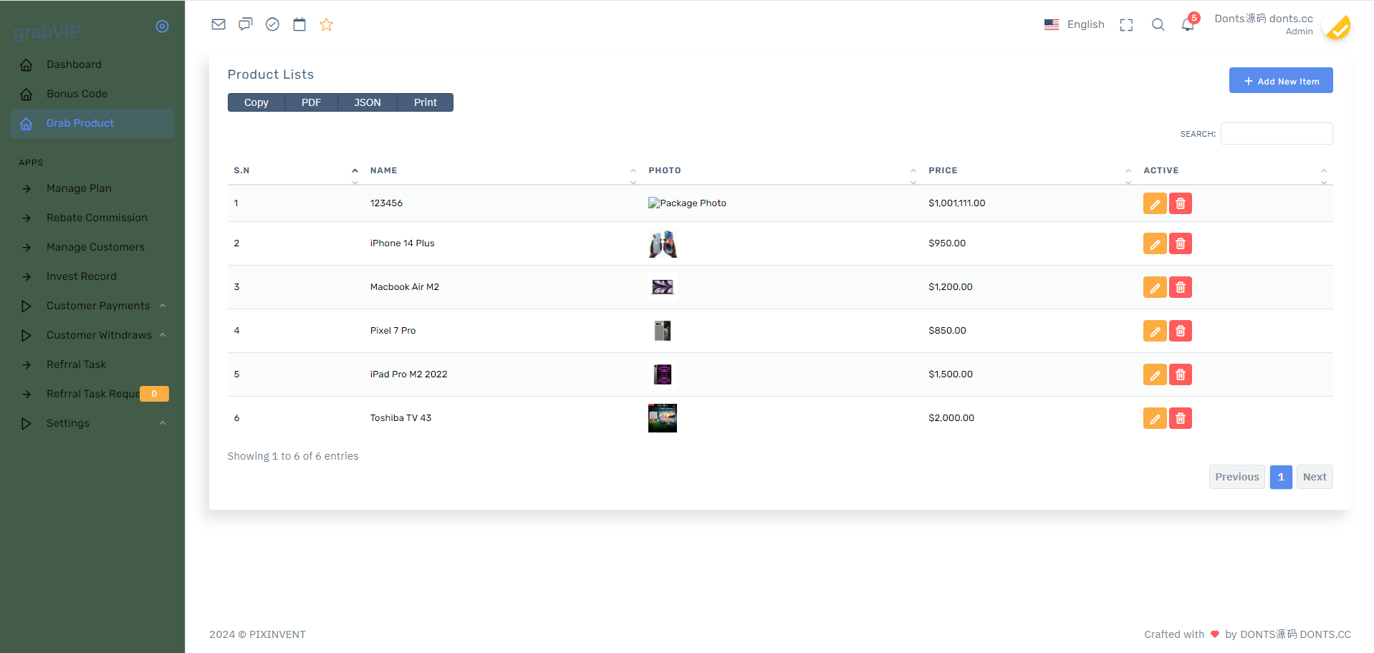Click the Previous pagination button
Viewport: 1374px width, 653px height.
[x=1237, y=477]
